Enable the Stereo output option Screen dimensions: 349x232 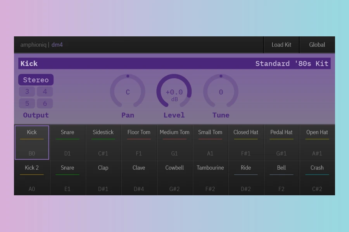point(36,80)
